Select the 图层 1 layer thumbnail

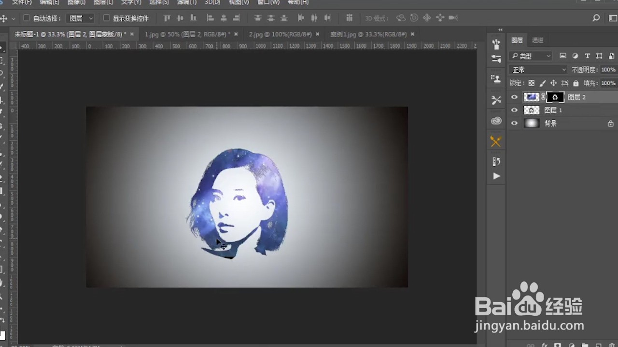coord(532,110)
